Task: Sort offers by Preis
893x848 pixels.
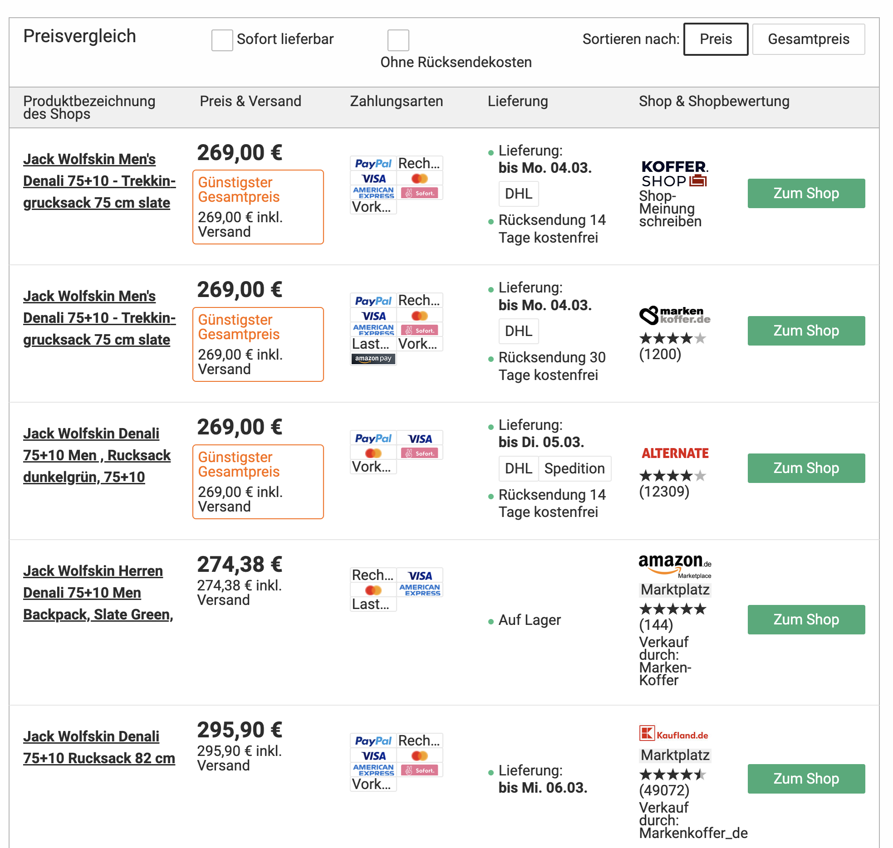Action: tap(715, 39)
